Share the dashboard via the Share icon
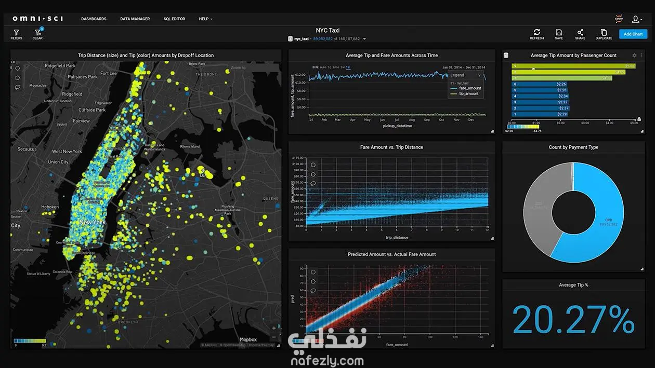The image size is (655, 368). coord(580,34)
